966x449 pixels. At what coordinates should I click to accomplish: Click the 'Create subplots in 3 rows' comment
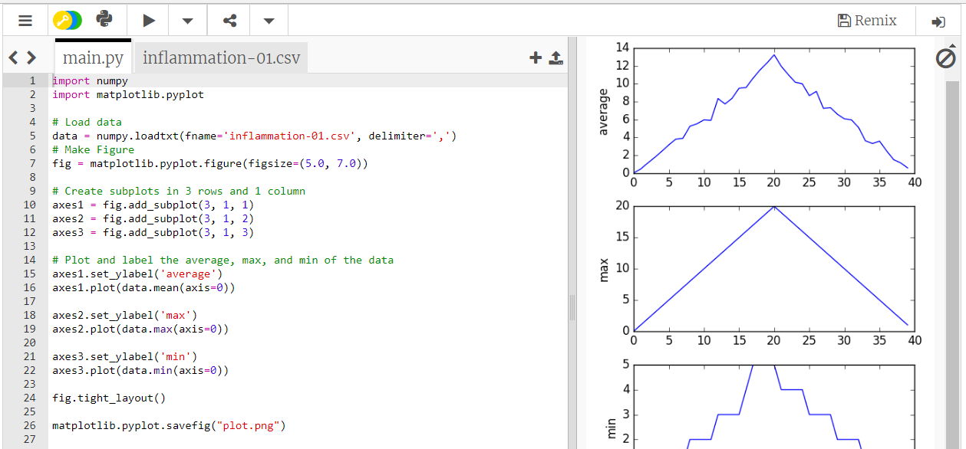click(179, 191)
